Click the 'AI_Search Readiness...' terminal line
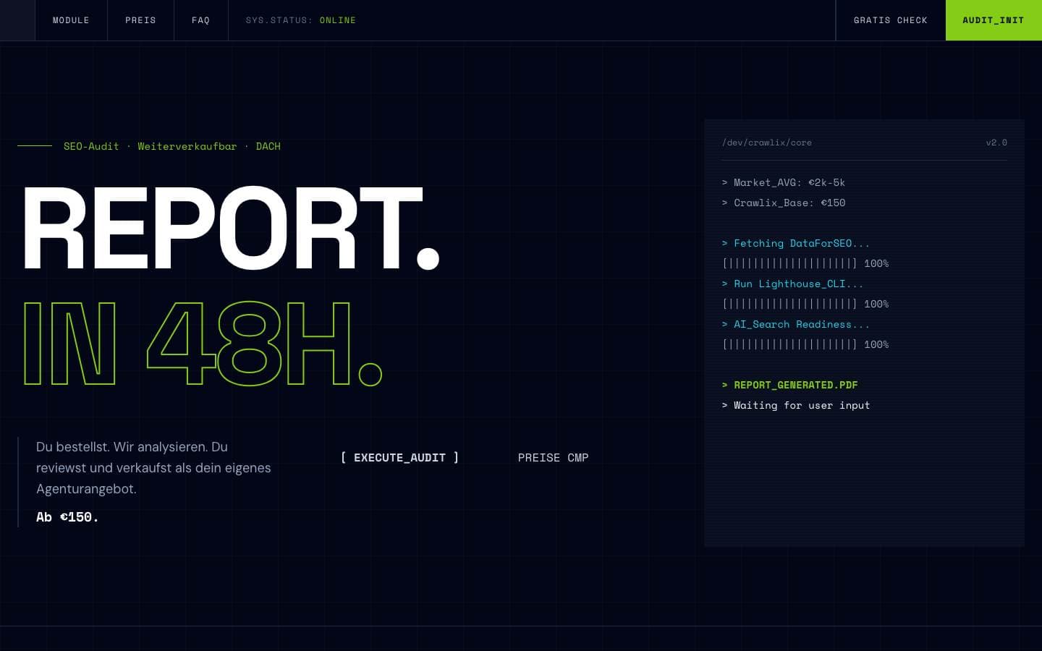This screenshot has height=651, width=1042. tap(796, 324)
